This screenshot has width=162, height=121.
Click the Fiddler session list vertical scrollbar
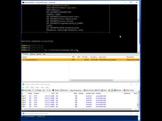coord(138,105)
